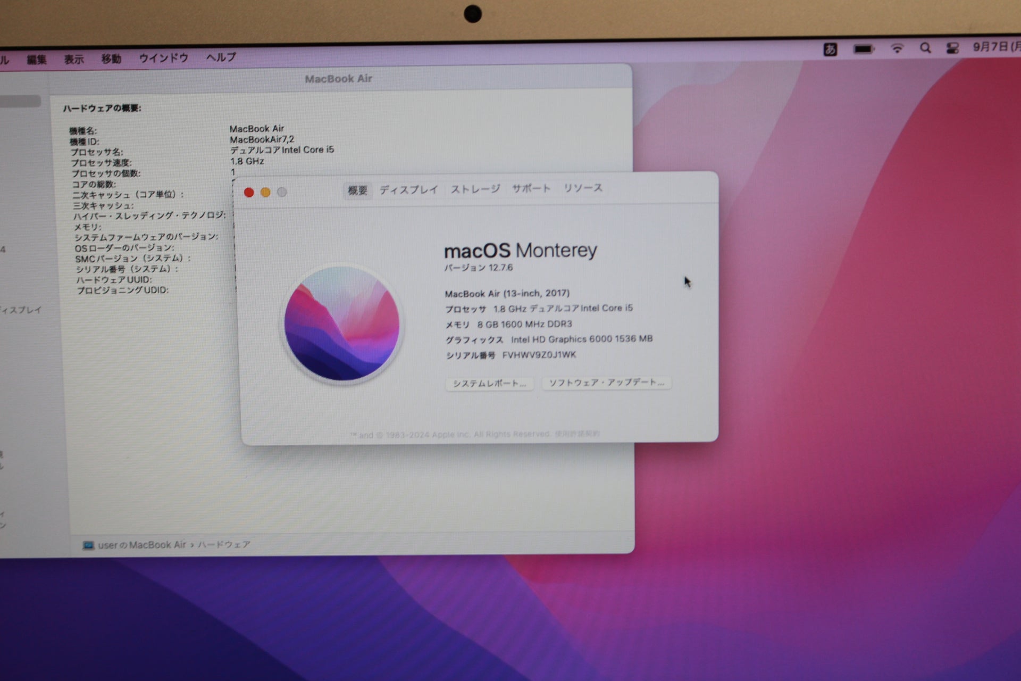Click コアの総数 label in System Report

point(94,185)
